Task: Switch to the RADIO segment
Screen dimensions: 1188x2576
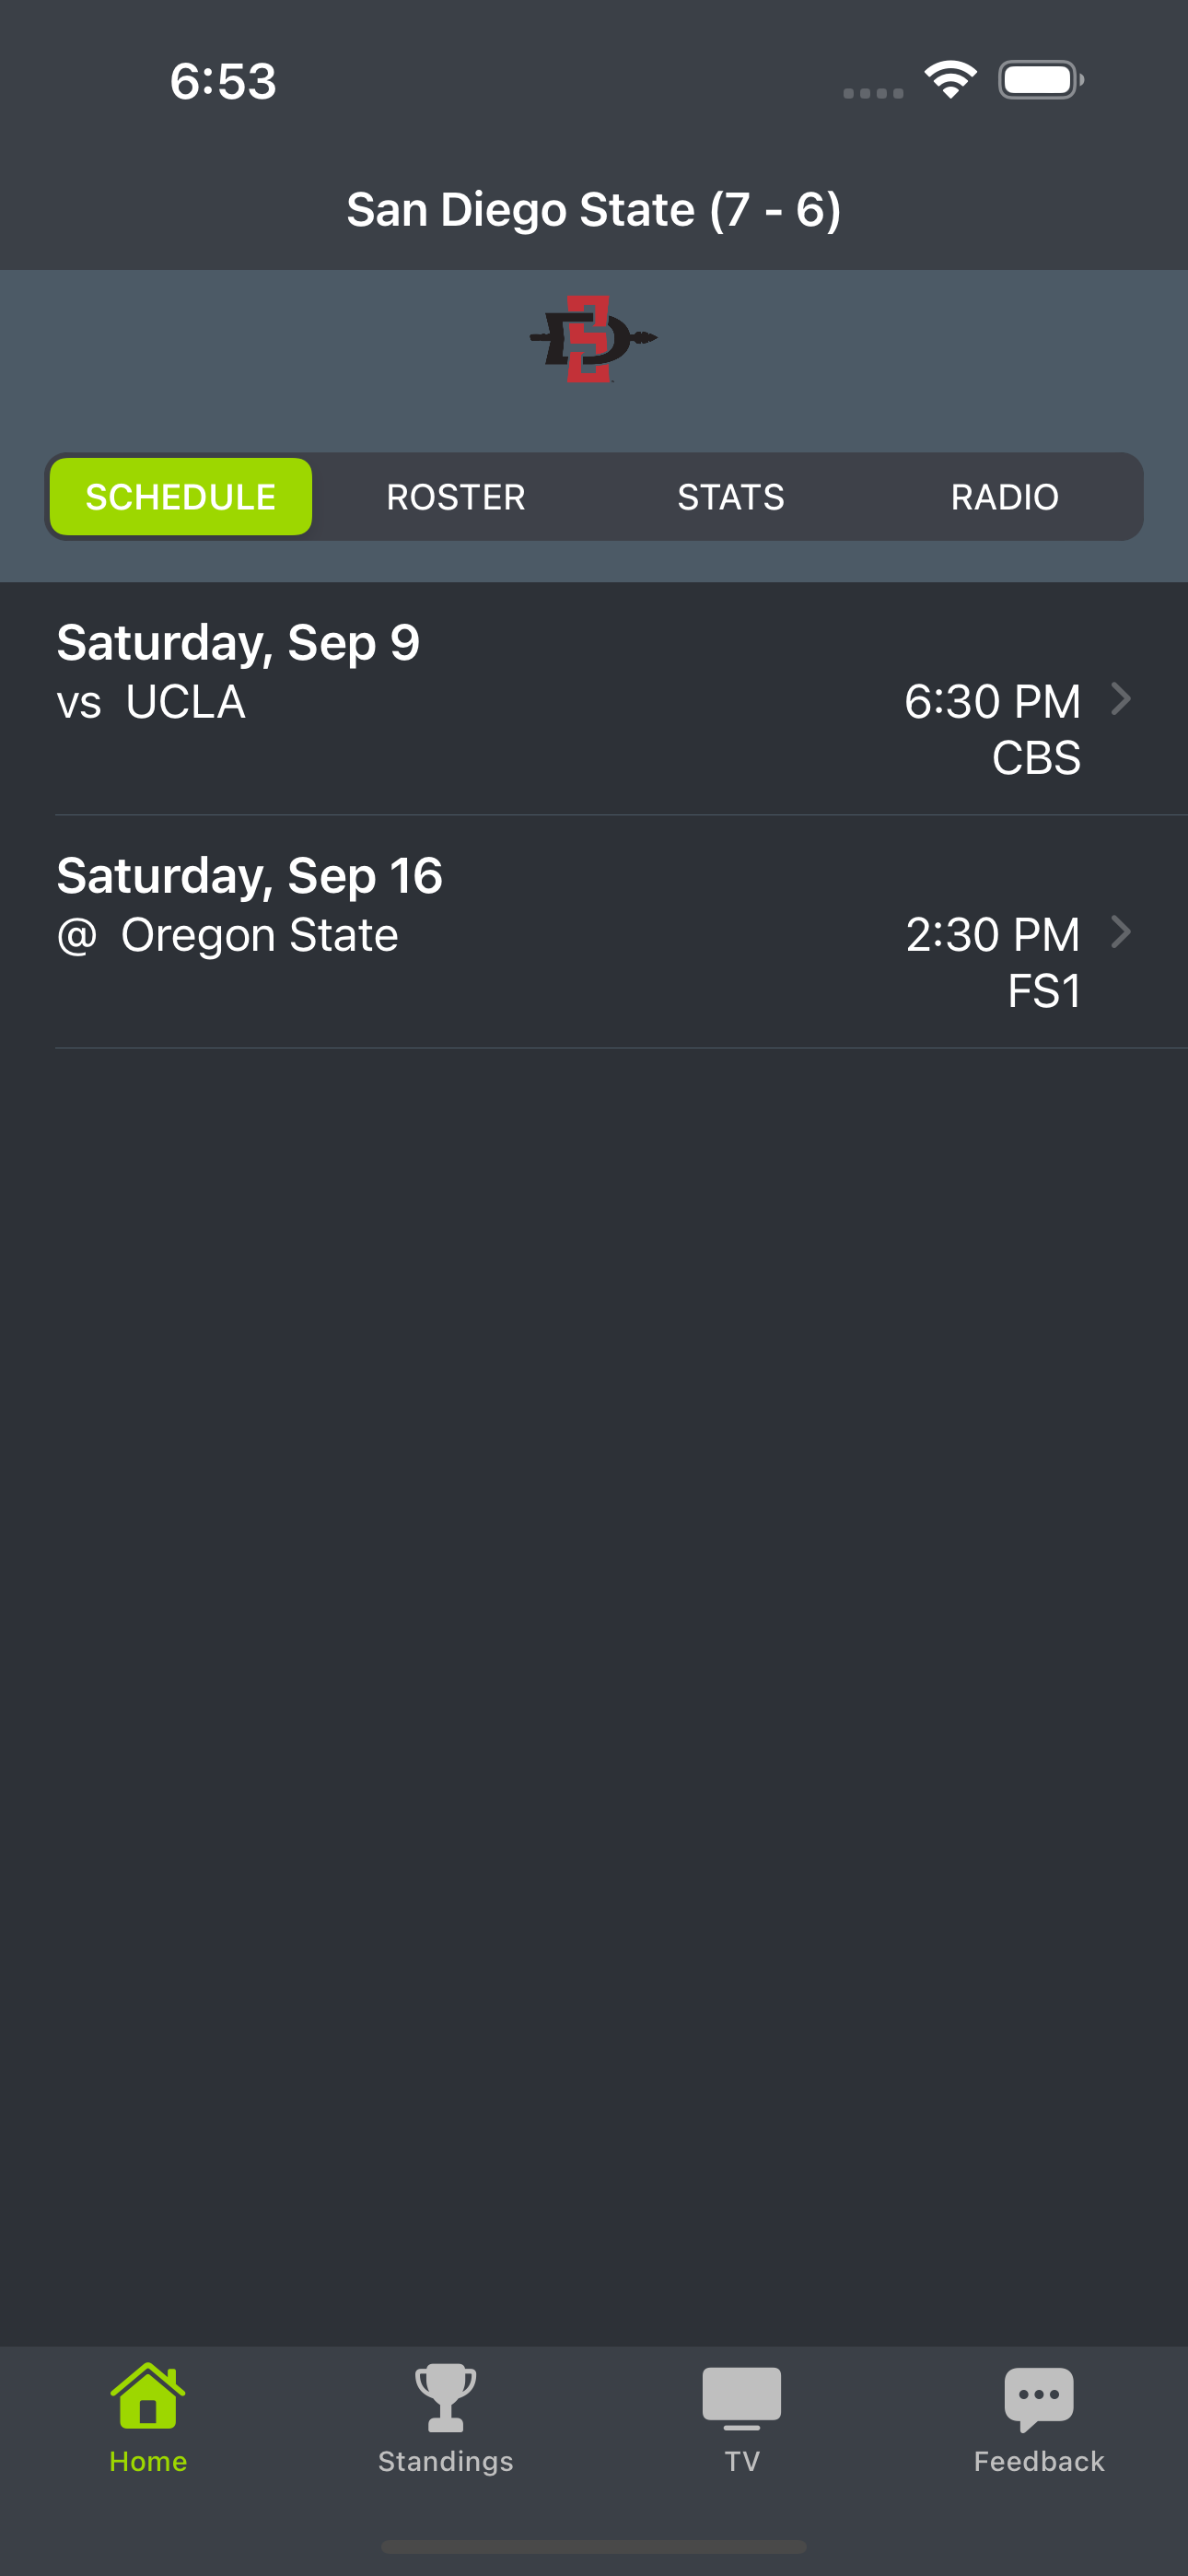Action: tap(1004, 497)
